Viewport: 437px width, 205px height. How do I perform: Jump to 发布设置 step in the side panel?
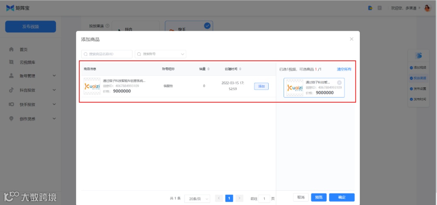(418, 89)
